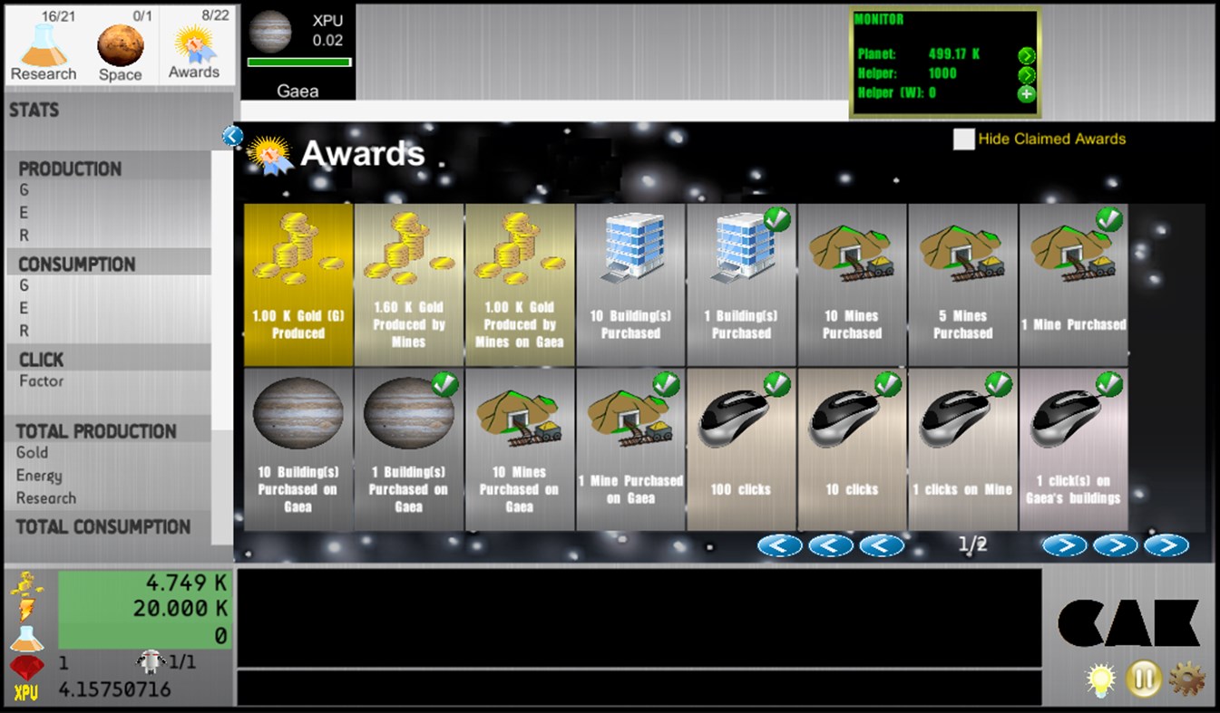
Task: Open settings via the gear icon
Action: [x=1188, y=679]
